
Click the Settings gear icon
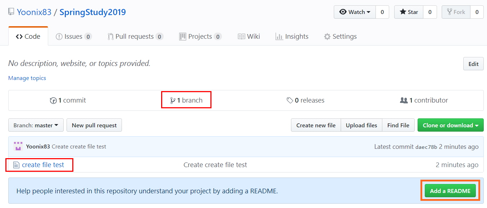pos(327,37)
